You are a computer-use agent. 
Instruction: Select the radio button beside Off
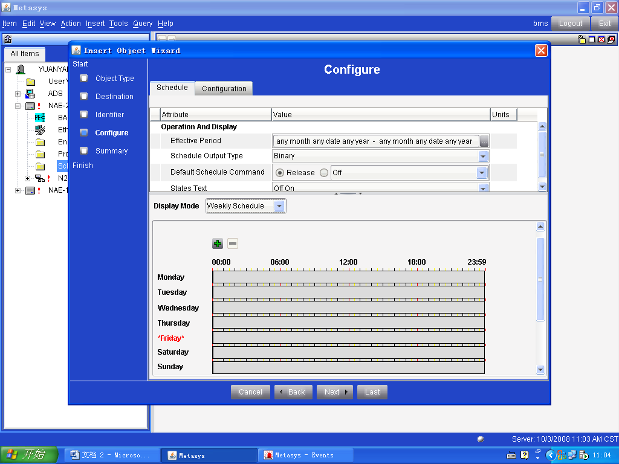[x=324, y=173]
